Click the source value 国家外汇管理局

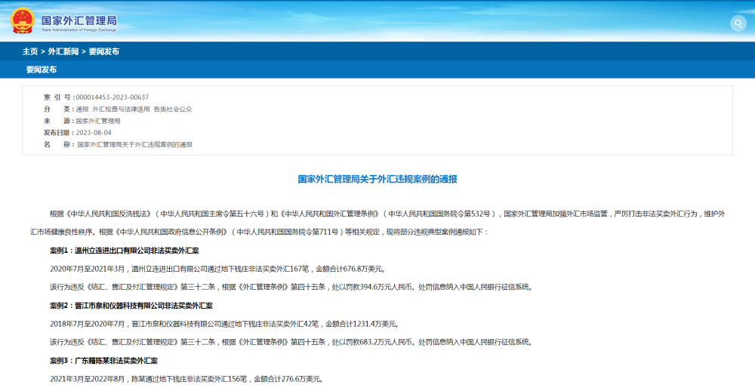click(x=97, y=121)
